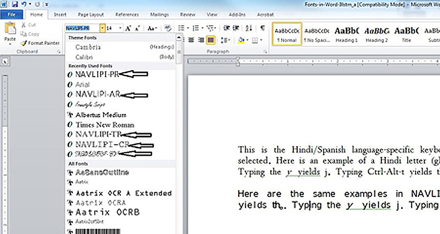Select NAVLIPI-TR font
The height and width of the screenshot is (234, 440).
click(121, 135)
